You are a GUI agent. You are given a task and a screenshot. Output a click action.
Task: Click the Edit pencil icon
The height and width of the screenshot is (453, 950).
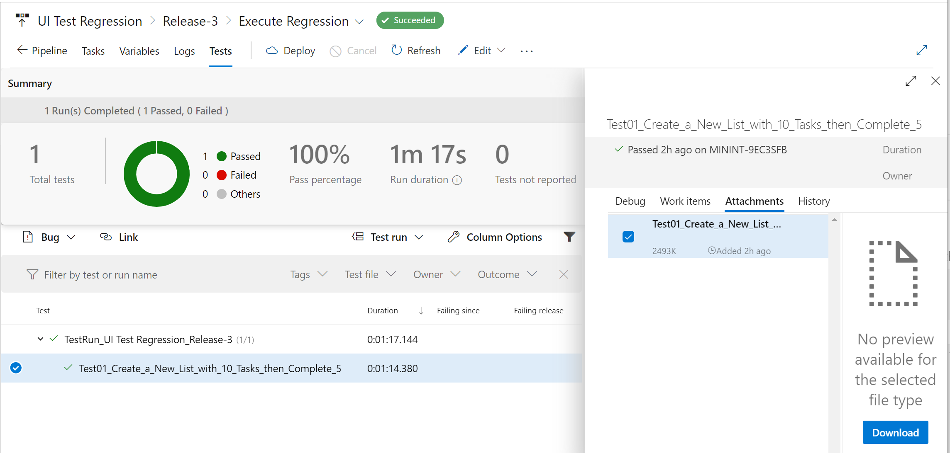(x=463, y=50)
